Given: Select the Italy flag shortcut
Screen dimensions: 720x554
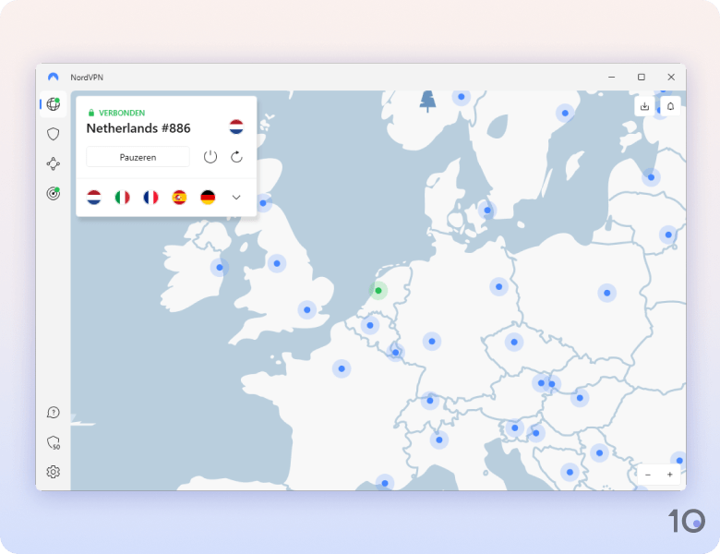Looking at the screenshot, I should pyautogui.click(x=122, y=198).
